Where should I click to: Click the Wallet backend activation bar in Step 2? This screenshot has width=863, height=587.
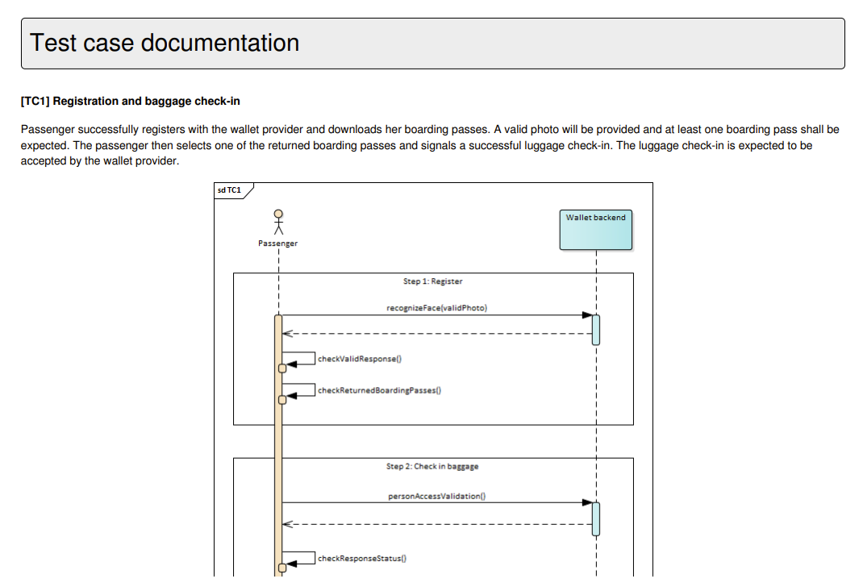point(596,518)
